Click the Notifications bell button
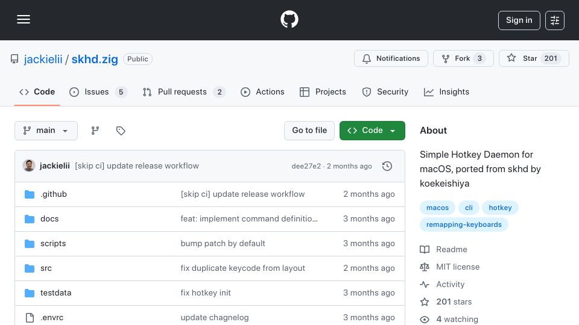The image size is (579, 325). [391, 58]
